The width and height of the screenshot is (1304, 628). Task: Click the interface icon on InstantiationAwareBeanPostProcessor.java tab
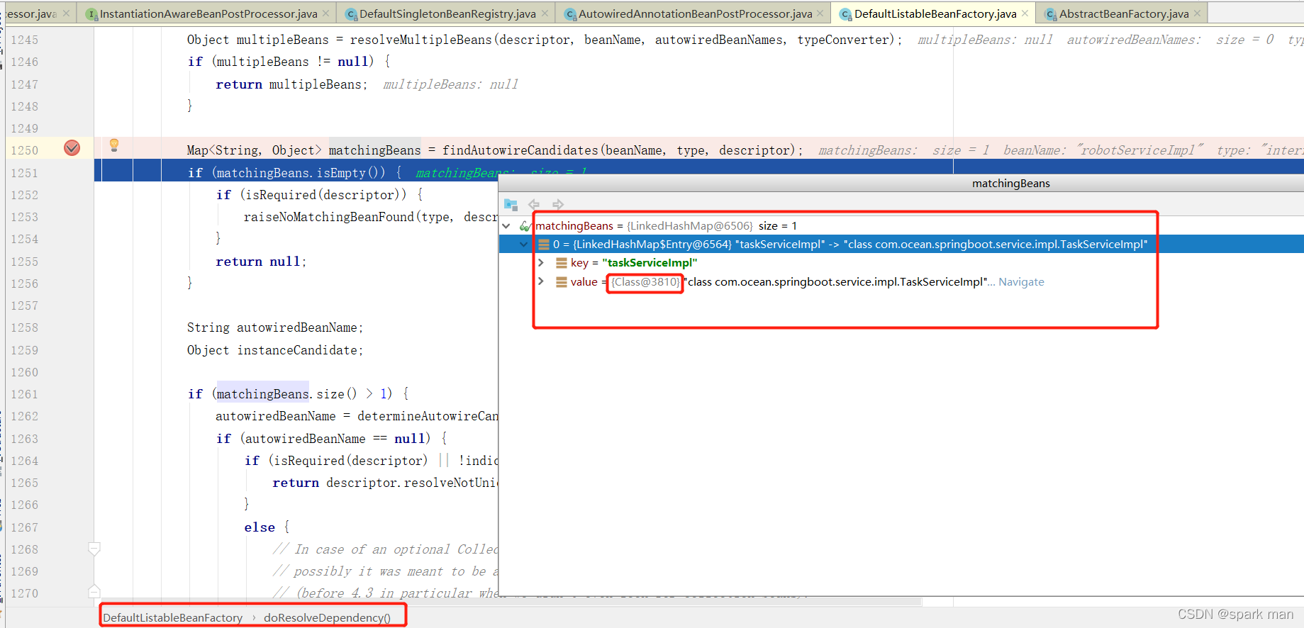coord(91,14)
